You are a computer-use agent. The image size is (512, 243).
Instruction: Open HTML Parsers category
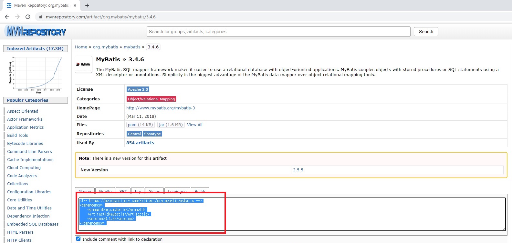(20, 232)
